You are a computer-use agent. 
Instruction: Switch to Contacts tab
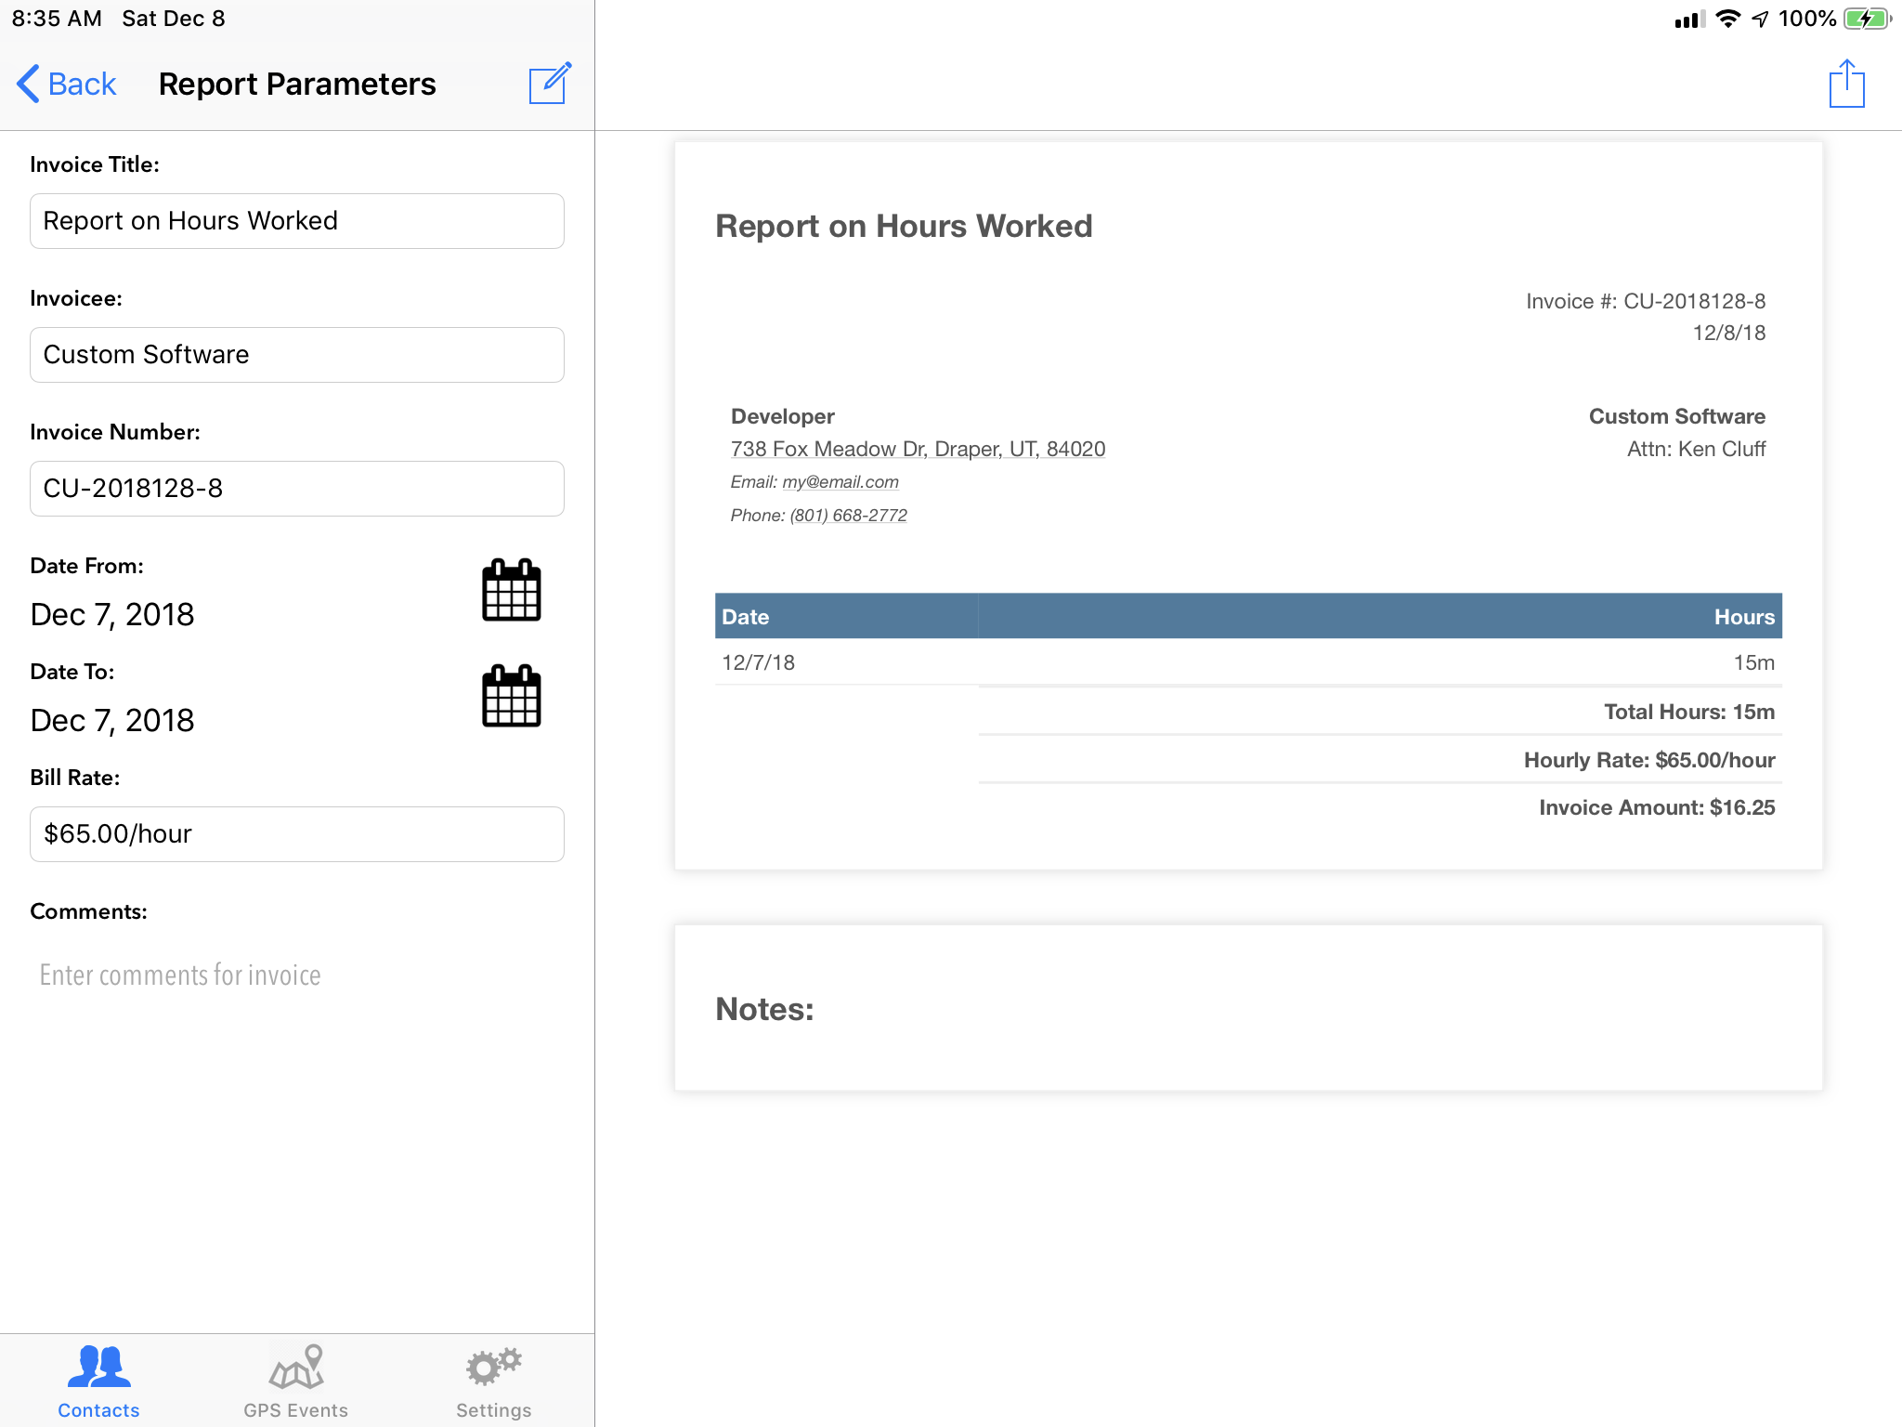[98, 1381]
